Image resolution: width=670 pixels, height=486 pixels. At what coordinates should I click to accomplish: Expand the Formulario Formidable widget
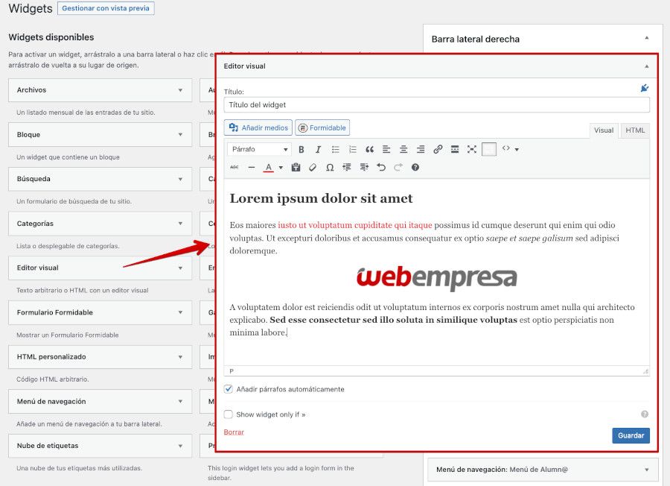(180, 313)
